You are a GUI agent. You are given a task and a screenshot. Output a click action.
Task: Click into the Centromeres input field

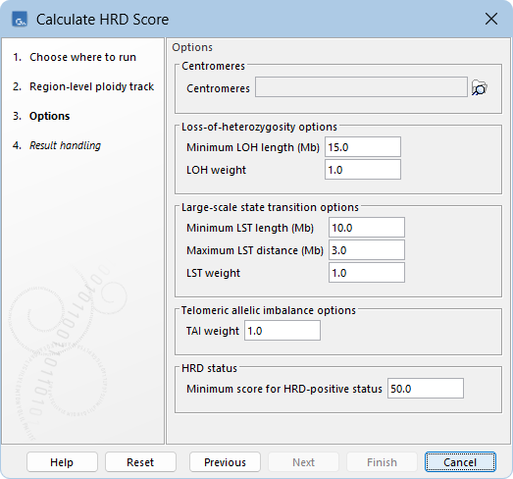click(361, 87)
